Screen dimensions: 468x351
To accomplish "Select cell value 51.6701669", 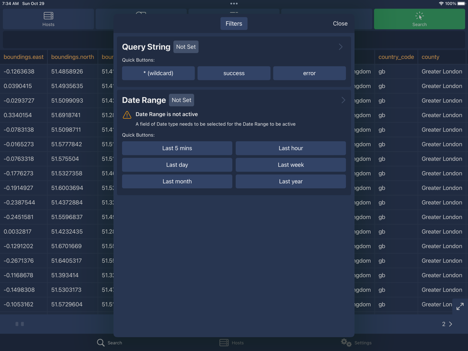I will [66, 246].
